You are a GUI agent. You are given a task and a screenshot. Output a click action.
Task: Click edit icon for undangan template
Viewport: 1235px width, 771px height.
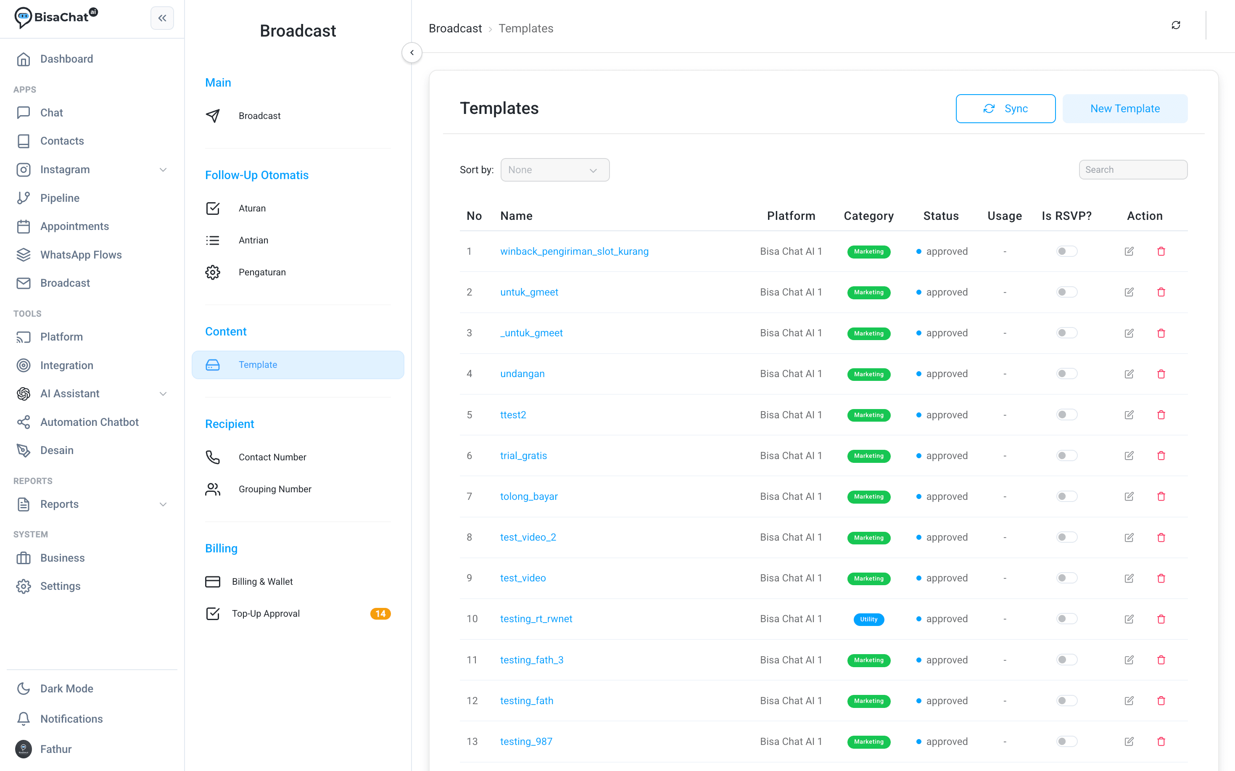[x=1129, y=374]
